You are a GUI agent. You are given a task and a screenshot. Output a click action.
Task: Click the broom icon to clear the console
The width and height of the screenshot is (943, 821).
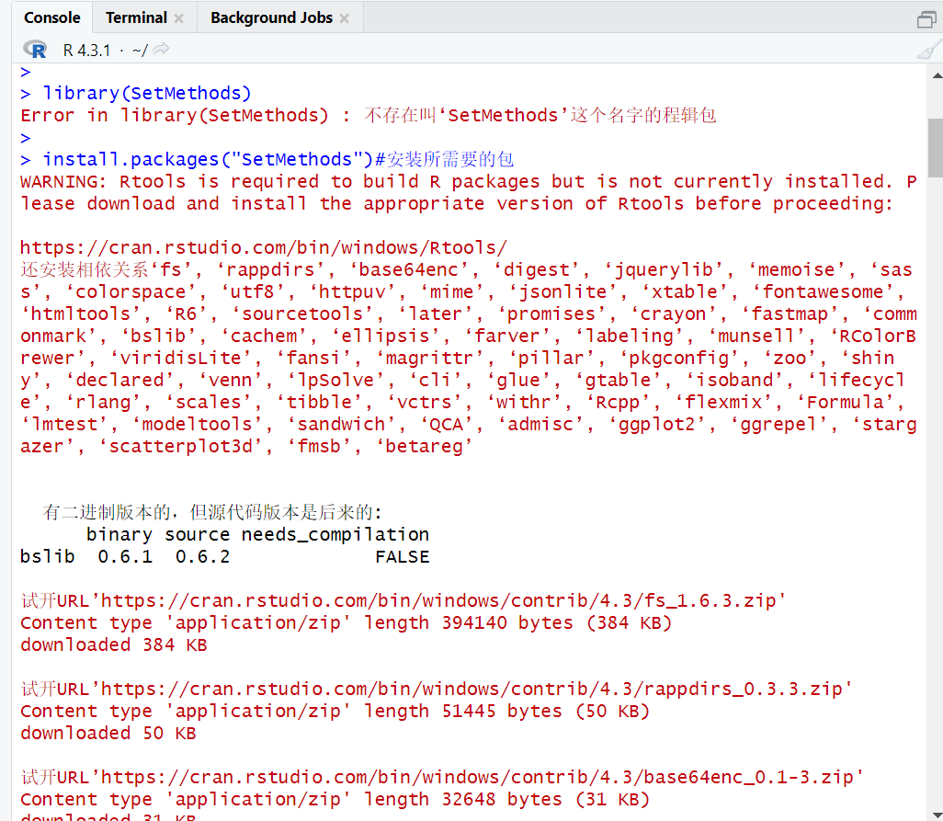pos(928,49)
